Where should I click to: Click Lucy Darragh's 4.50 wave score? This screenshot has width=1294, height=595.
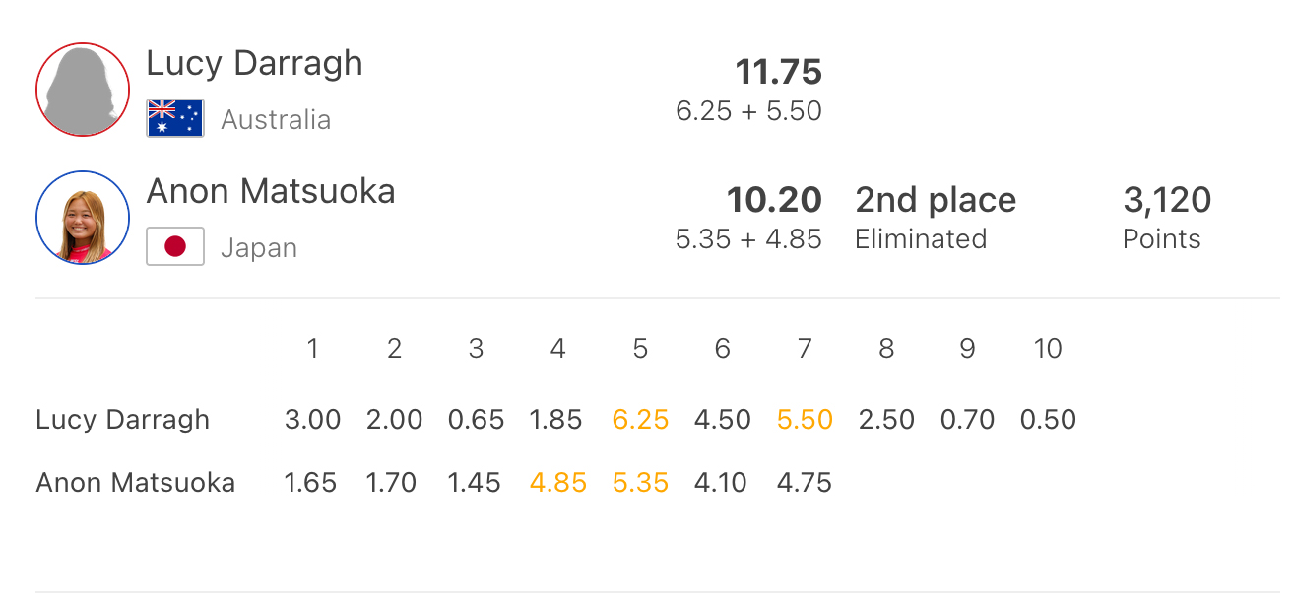coord(722,420)
